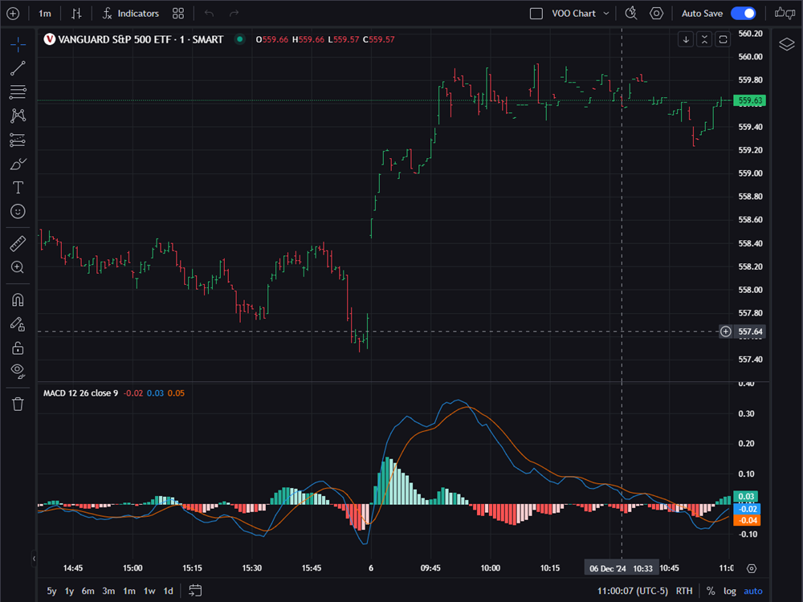
Task: Move the pane down arrow button
Action: click(x=686, y=39)
